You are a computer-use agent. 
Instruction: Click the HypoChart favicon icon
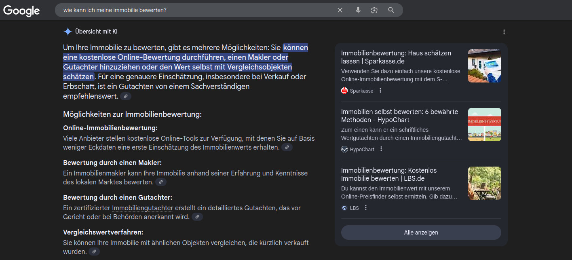344,149
